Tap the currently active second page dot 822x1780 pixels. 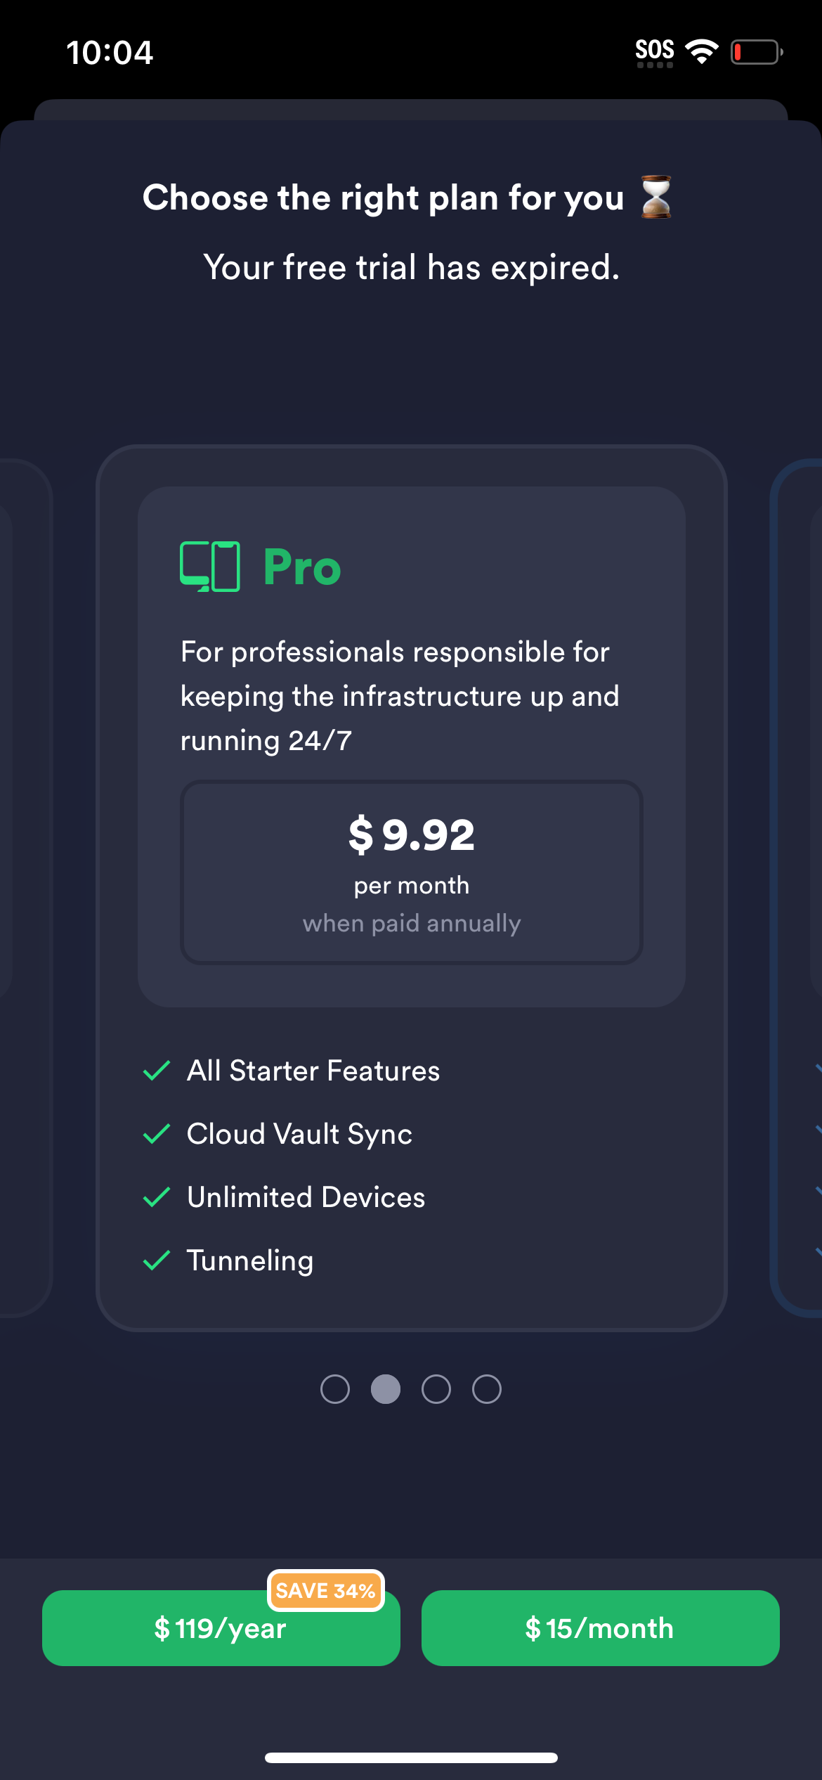(x=386, y=1389)
